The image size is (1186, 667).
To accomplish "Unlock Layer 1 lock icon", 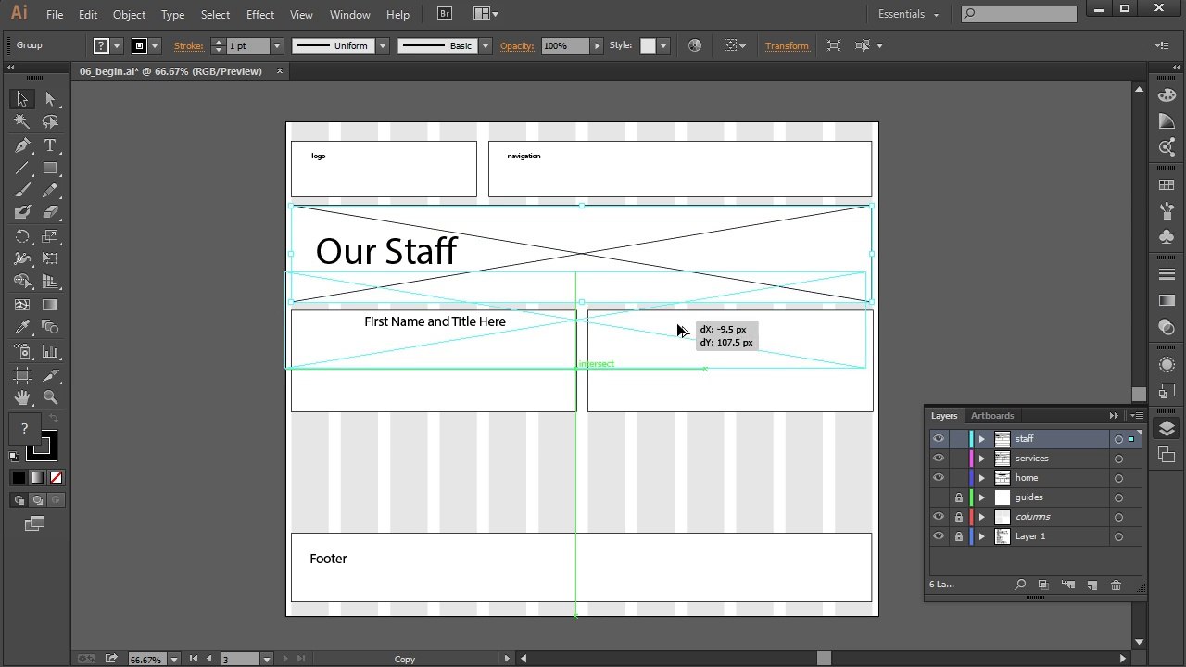I will click(x=959, y=536).
